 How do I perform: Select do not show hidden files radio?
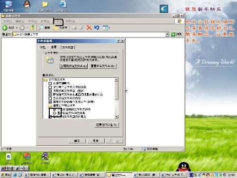coord(55,109)
